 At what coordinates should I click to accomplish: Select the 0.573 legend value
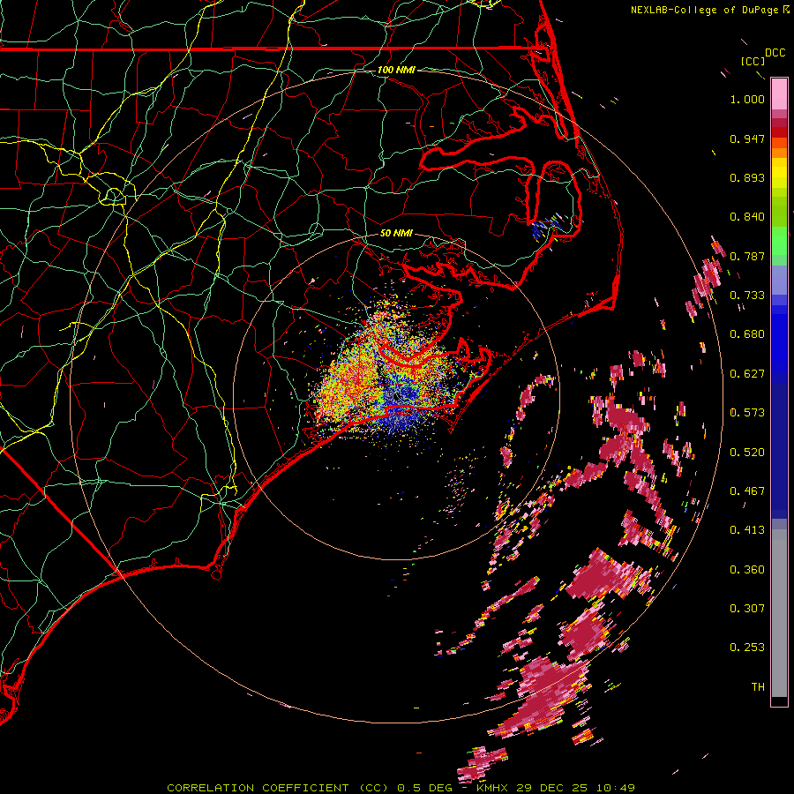click(747, 413)
